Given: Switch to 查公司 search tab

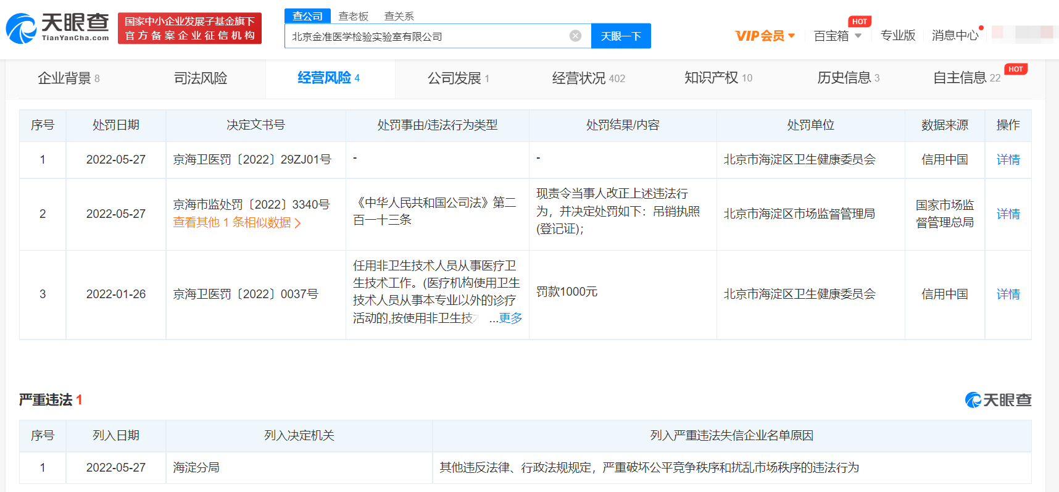Looking at the screenshot, I should [307, 16].
